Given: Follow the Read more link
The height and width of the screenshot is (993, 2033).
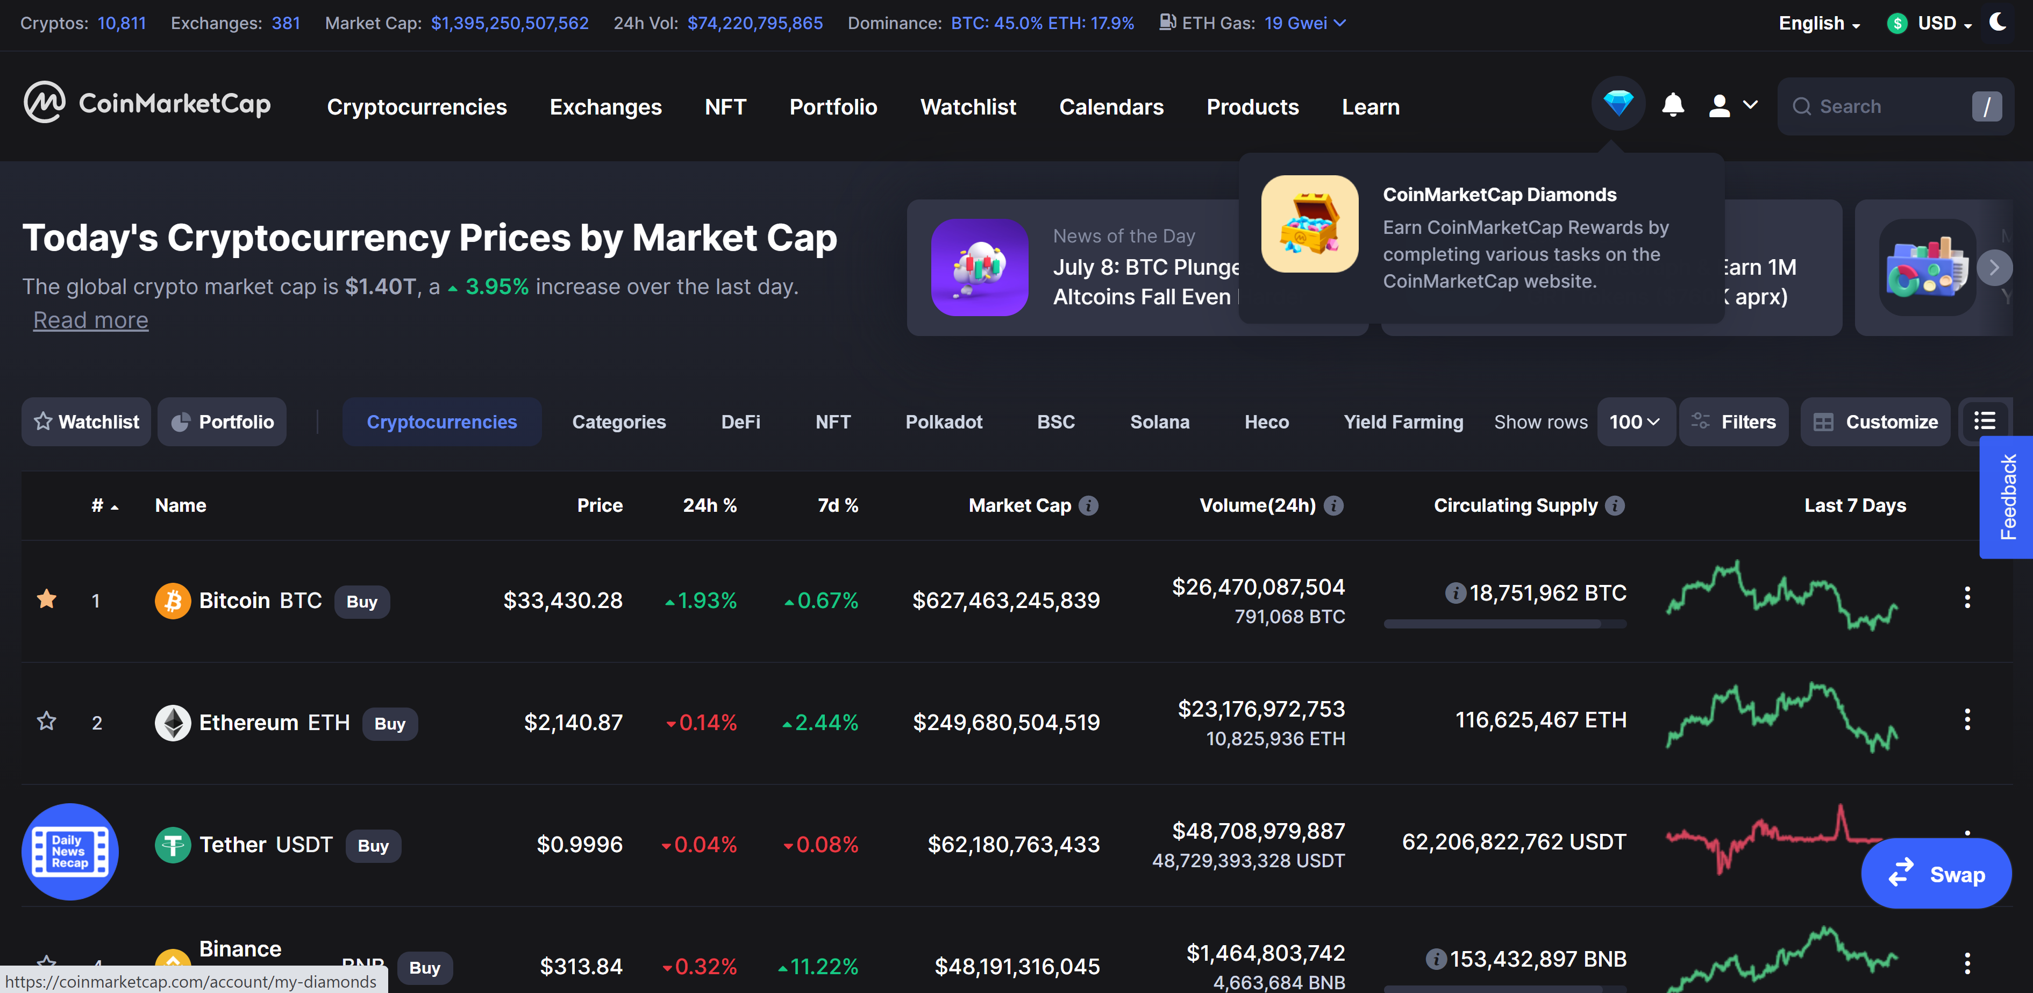Looking at the screenshot, I should pyautogui.click(x=91, y=320).
